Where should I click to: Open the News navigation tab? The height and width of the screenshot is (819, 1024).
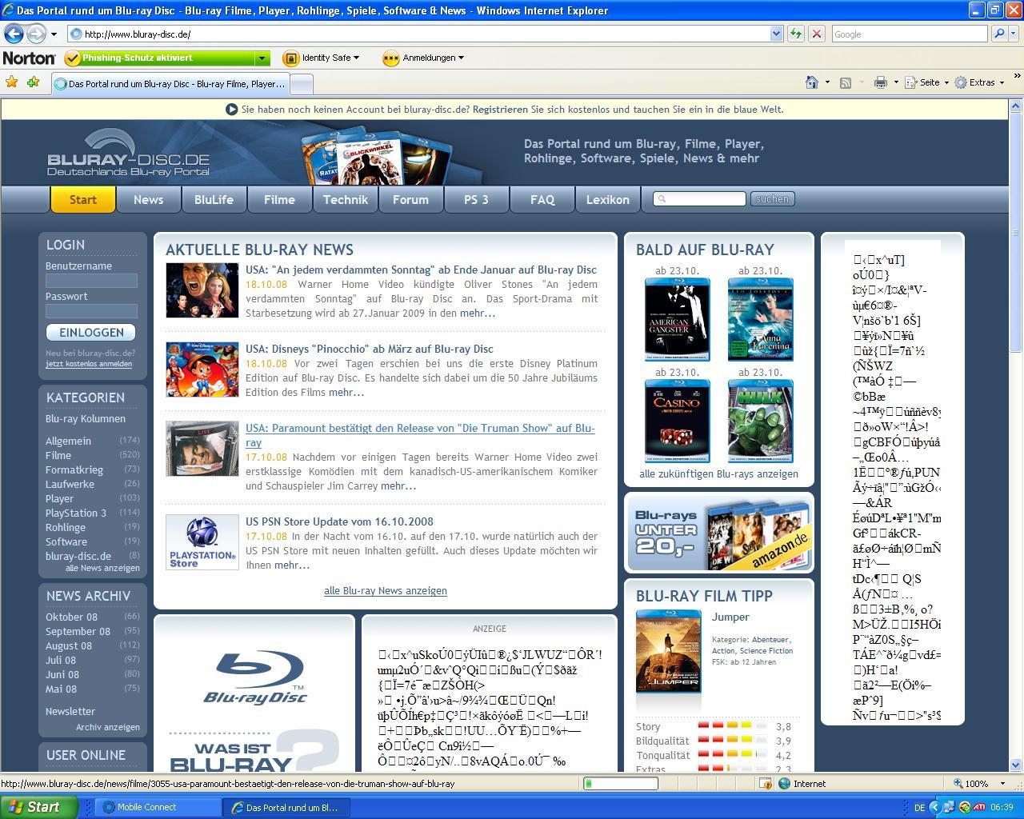(x=148, y=200)
